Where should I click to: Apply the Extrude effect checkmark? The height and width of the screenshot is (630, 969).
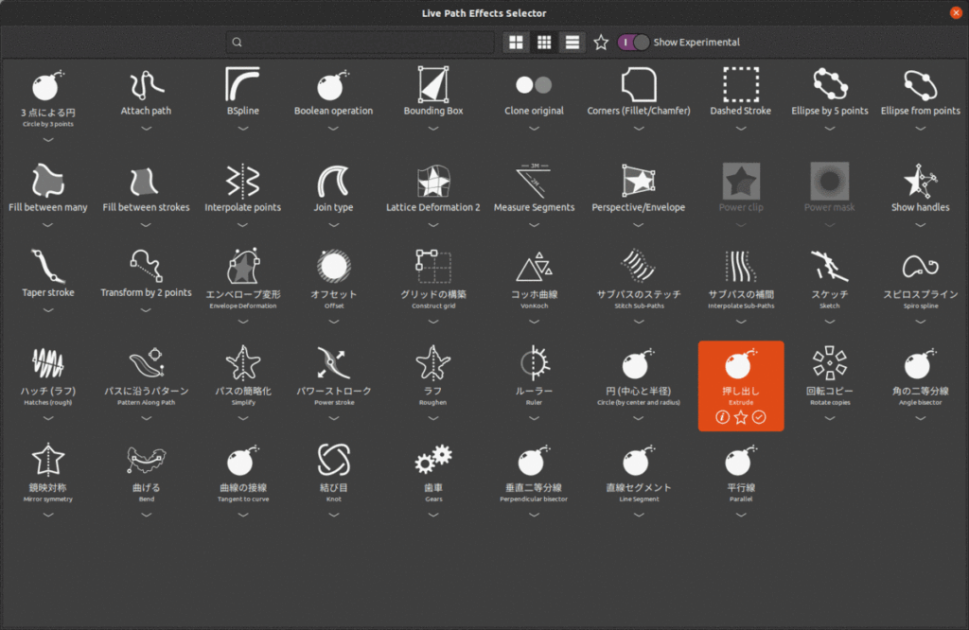[x=759, y=417]
